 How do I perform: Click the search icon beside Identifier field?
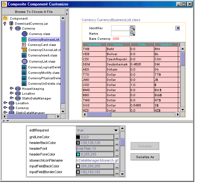pyautogui.click(x=133, y=28)
